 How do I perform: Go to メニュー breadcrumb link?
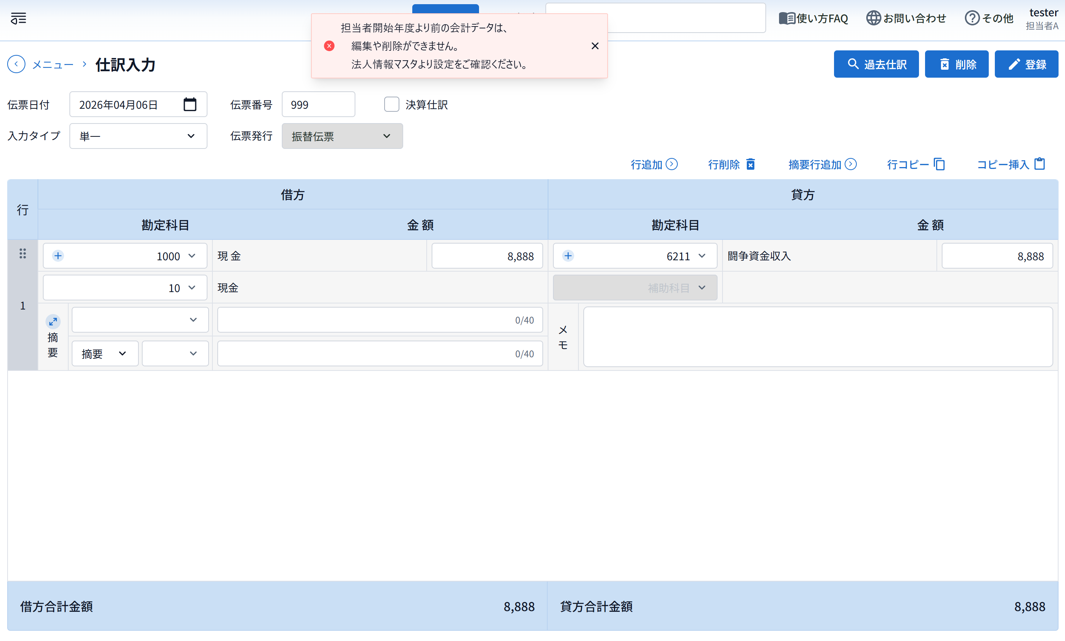53,65
